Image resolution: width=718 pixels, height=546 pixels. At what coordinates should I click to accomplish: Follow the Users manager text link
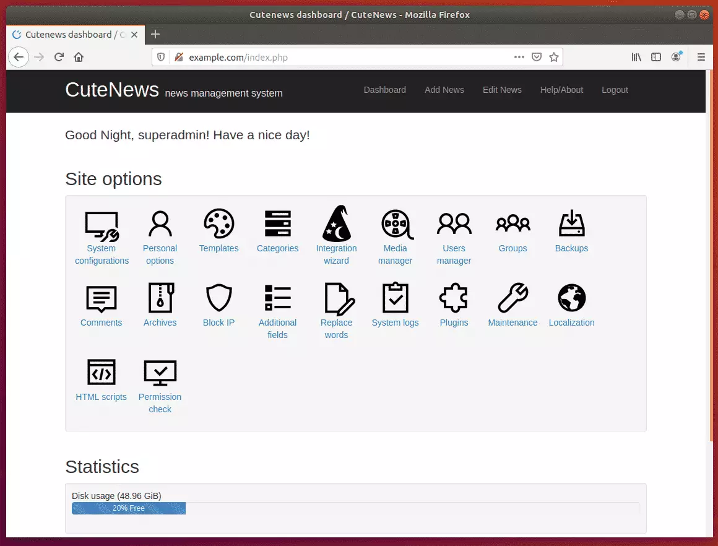[454, 254]
